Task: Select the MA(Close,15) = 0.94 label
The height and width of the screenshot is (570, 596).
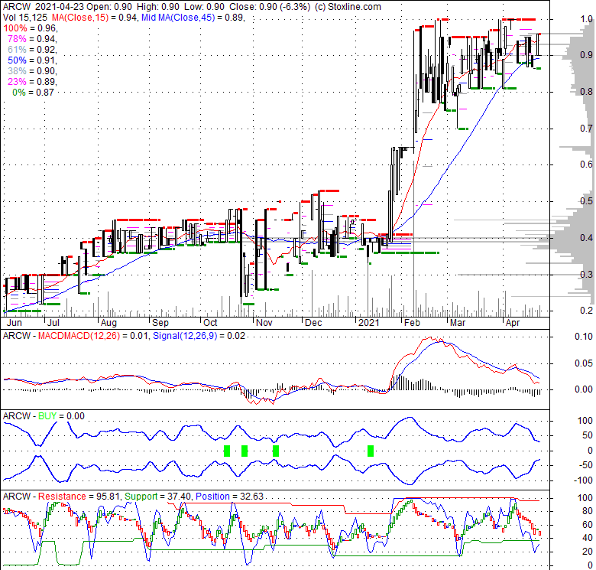Action: [95, 18]
